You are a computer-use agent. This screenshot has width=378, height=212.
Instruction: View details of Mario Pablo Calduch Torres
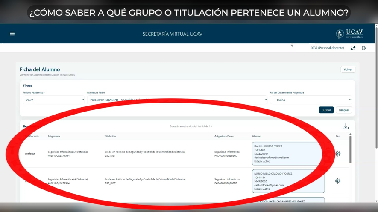coord(338,181)
